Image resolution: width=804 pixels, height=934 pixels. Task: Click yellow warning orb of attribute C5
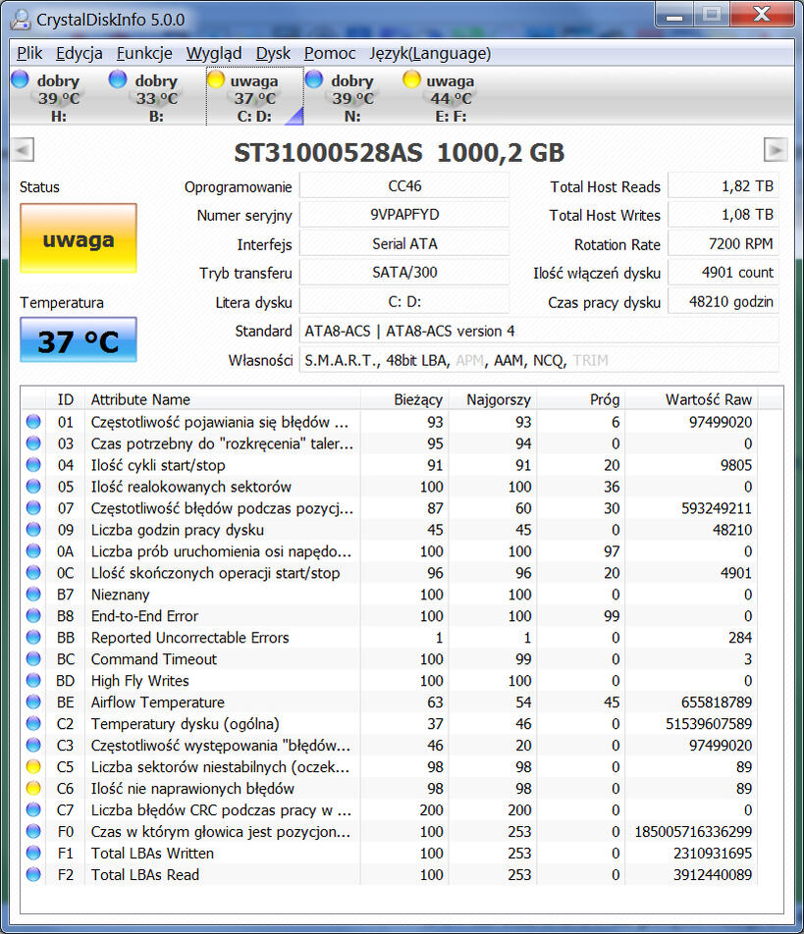pyautogui.click(x=33, y=766)
